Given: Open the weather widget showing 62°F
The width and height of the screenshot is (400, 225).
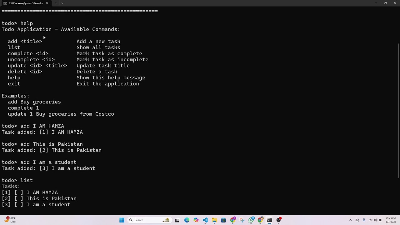Looking at the screenshot, I should 10,220.
